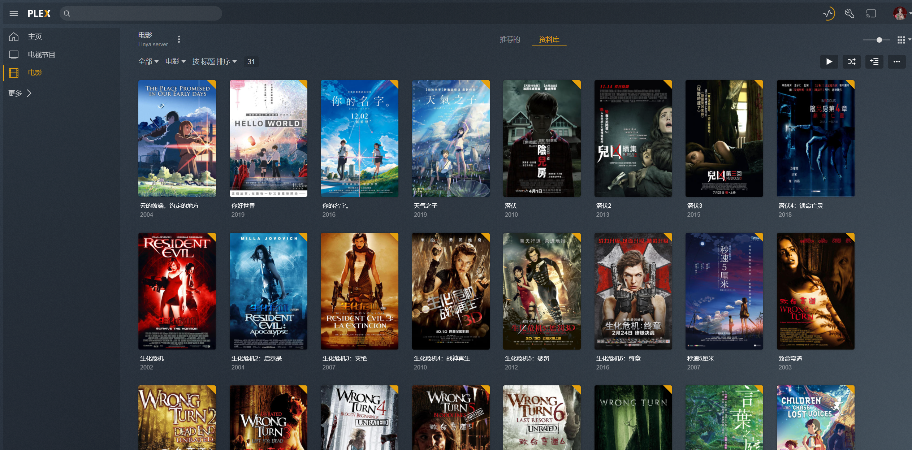
Task: Open 生化危机5：惩罚 title link
Action: (527, 358)
